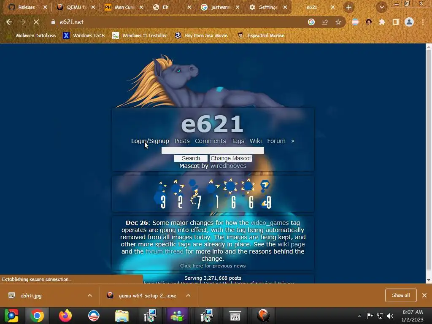Open the forum thread link
This screenshot has height=324, width=432.
[164, 251]
